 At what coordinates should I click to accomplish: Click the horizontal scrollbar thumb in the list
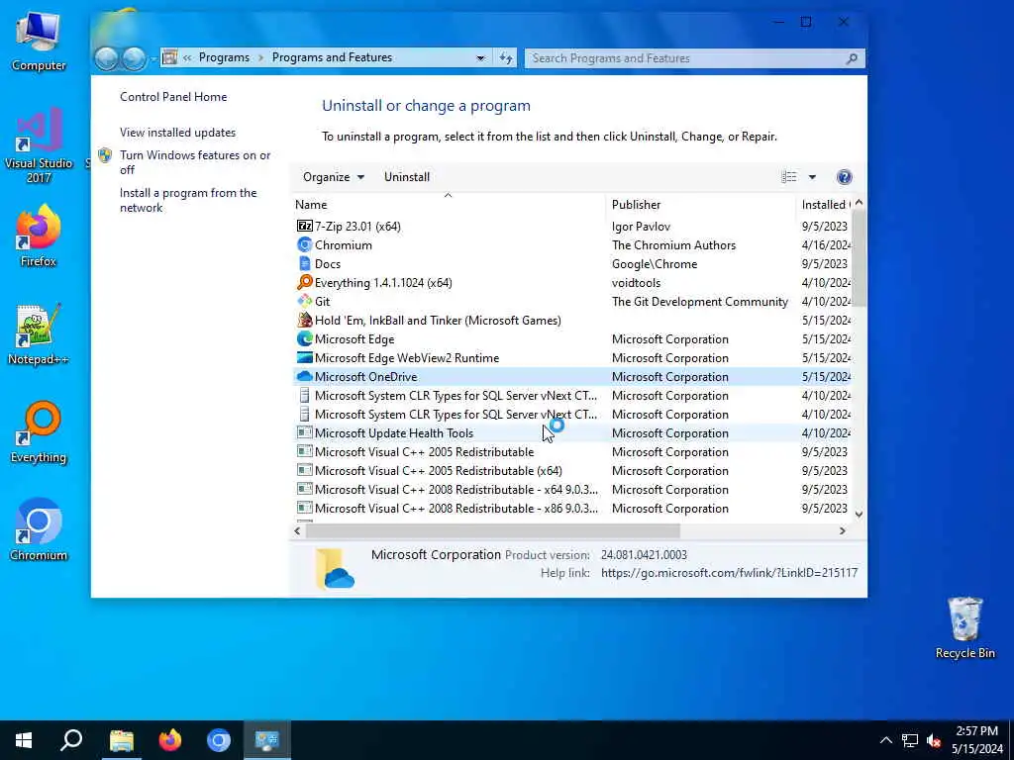tap(493, 530)
